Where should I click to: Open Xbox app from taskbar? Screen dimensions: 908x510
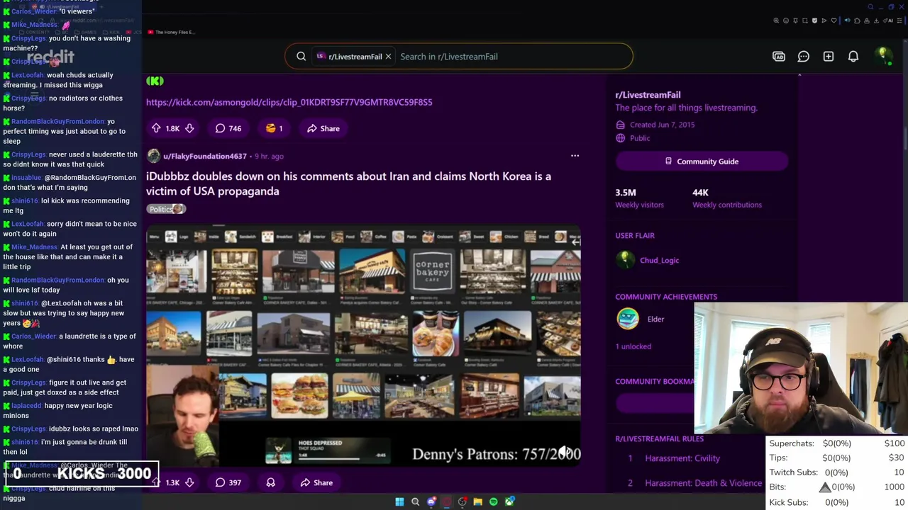click(x=509, y=502)
